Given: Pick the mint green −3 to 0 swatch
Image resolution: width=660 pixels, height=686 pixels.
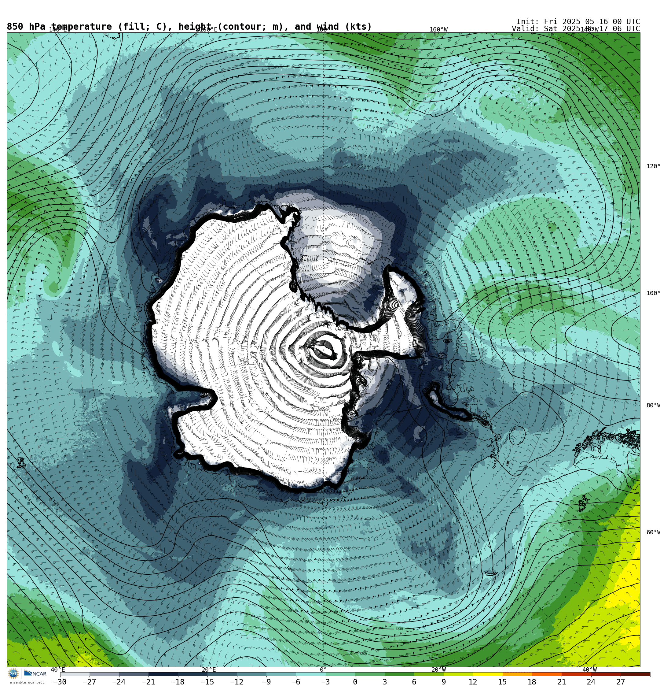Looking at the screenshot, I should (x=340, y=674).
